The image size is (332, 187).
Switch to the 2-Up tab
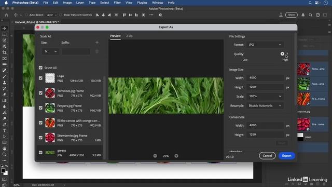tap(129, 36)
